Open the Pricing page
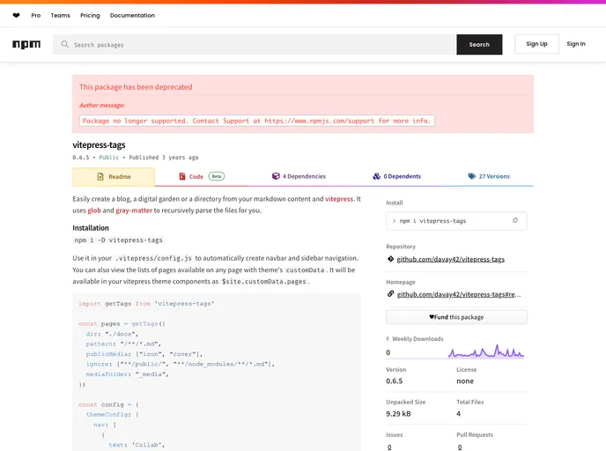606x451 pixels. 90,16
